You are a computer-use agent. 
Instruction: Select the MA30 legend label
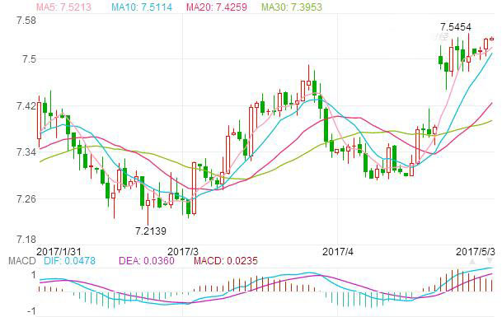click(292, 7)
